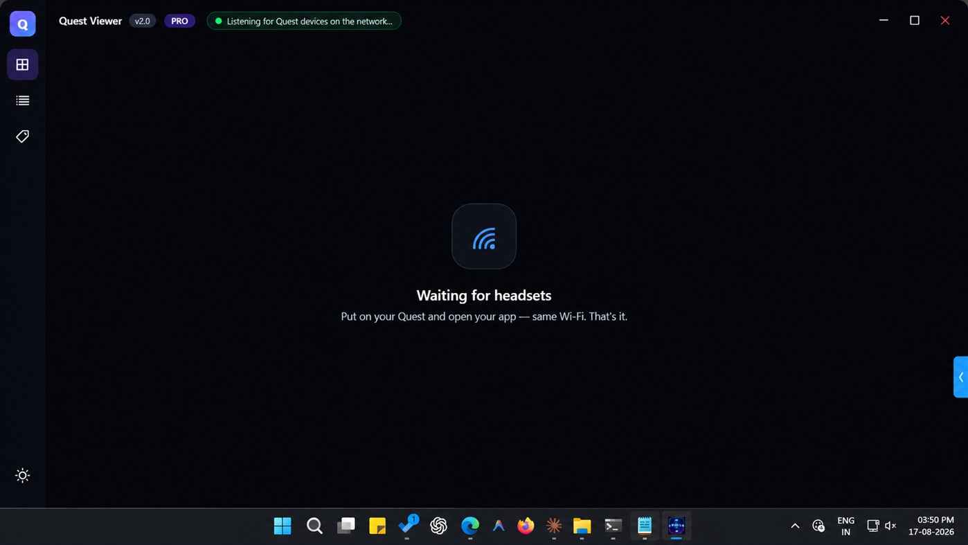Open Notepad from the taskbar
Image resolution: width=968 pixels, height=545 pixels.
[645, 526]
